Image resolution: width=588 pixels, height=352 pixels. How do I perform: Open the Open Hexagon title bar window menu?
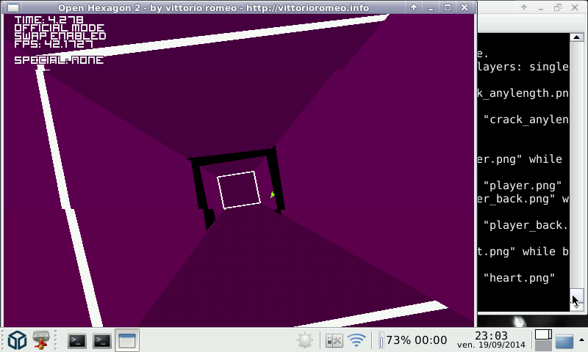point(12,7)
